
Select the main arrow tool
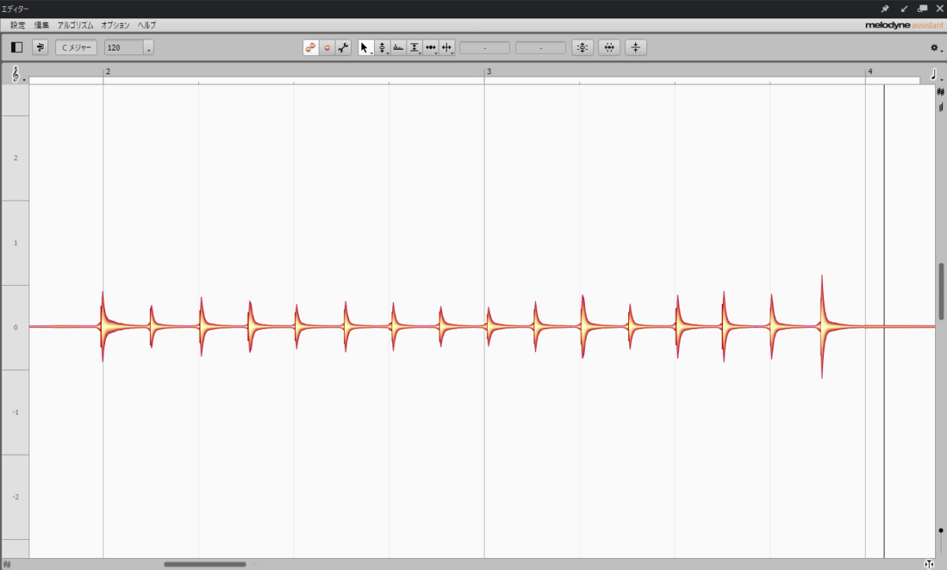(364, 47)
